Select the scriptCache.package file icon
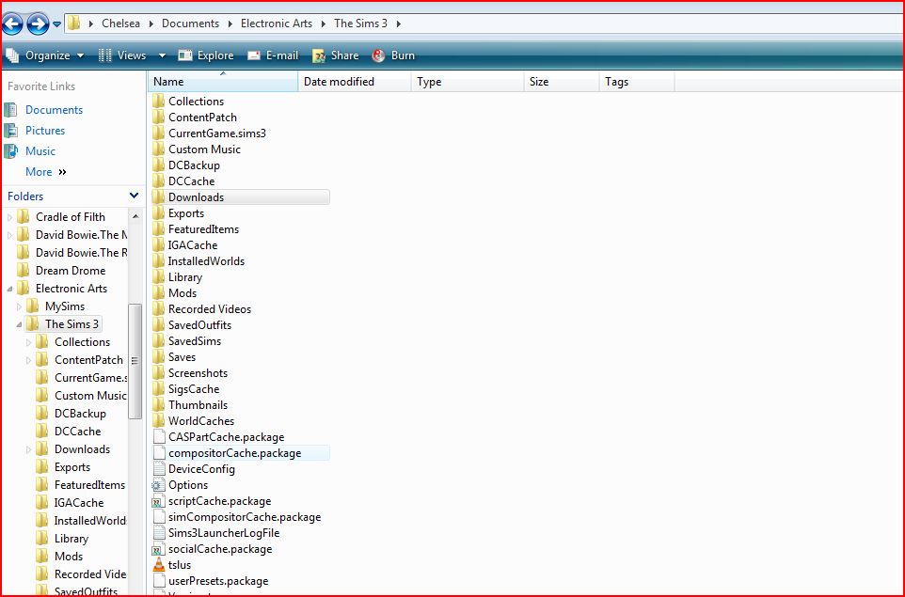Screen dimensions: 905x597 pyautogui.click(x=159, y=501)
